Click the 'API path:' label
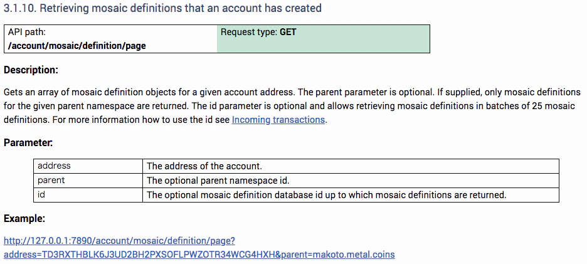 pos(27,33)
